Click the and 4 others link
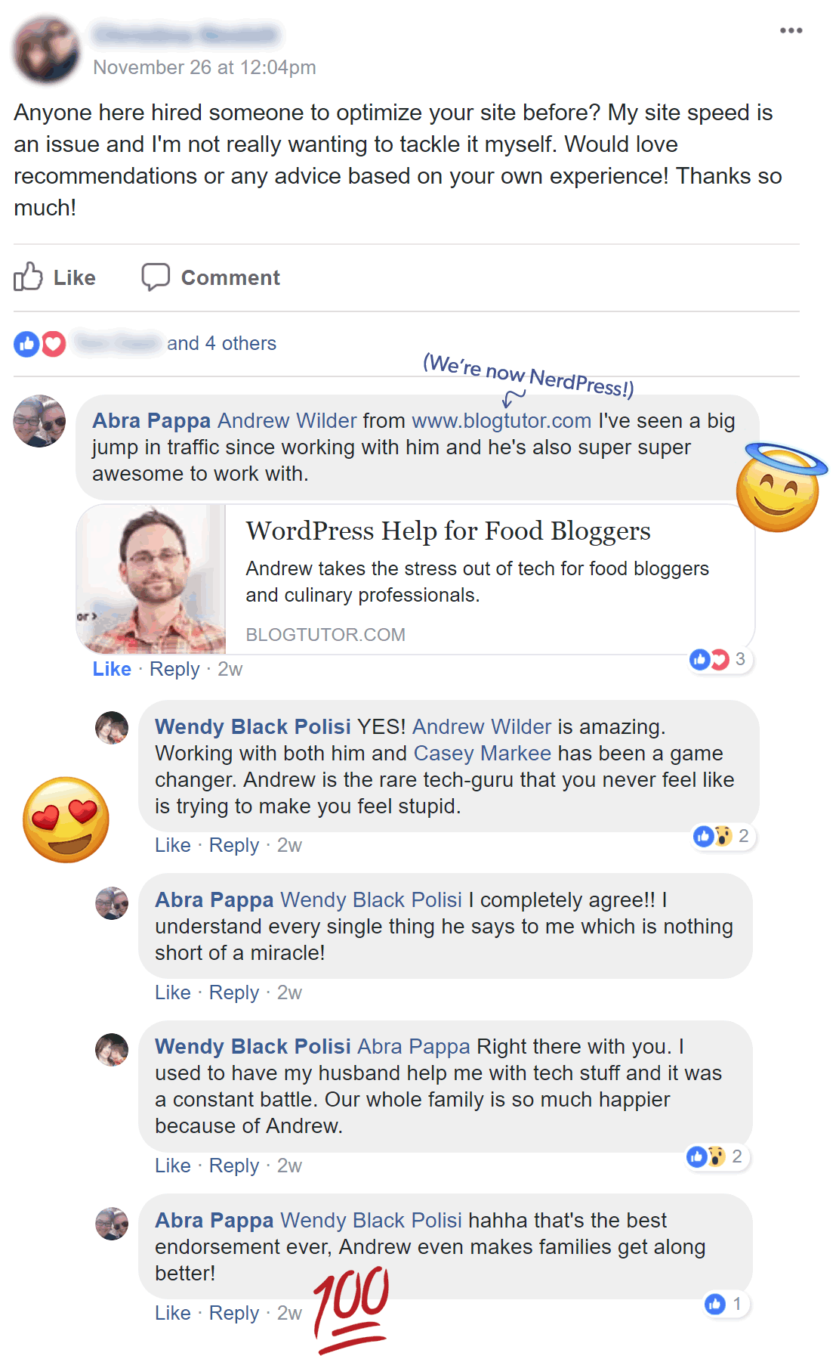The height and width of the screenshot is (1356, 839). (x=221, y=343)
